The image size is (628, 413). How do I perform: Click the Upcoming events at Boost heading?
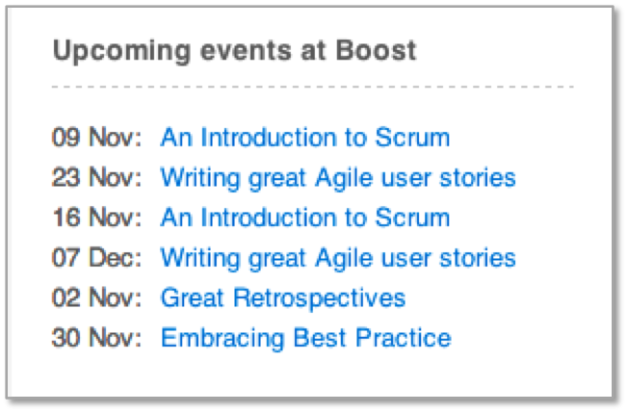tap(235, 51)
